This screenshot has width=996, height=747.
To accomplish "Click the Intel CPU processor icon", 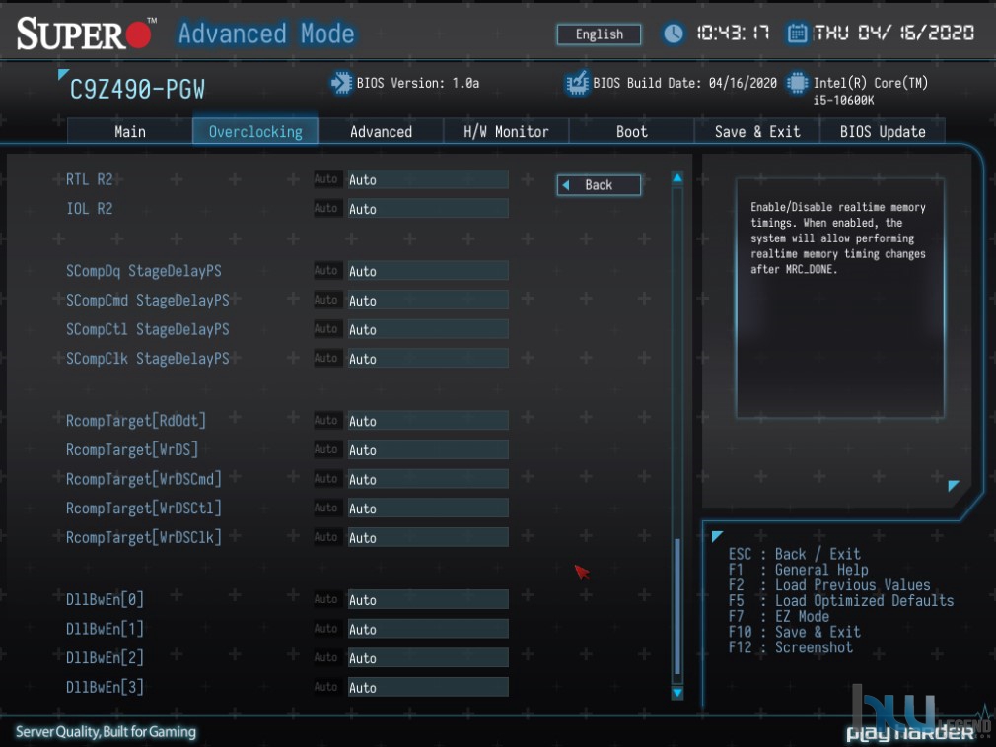I will [x=797, y=83].
